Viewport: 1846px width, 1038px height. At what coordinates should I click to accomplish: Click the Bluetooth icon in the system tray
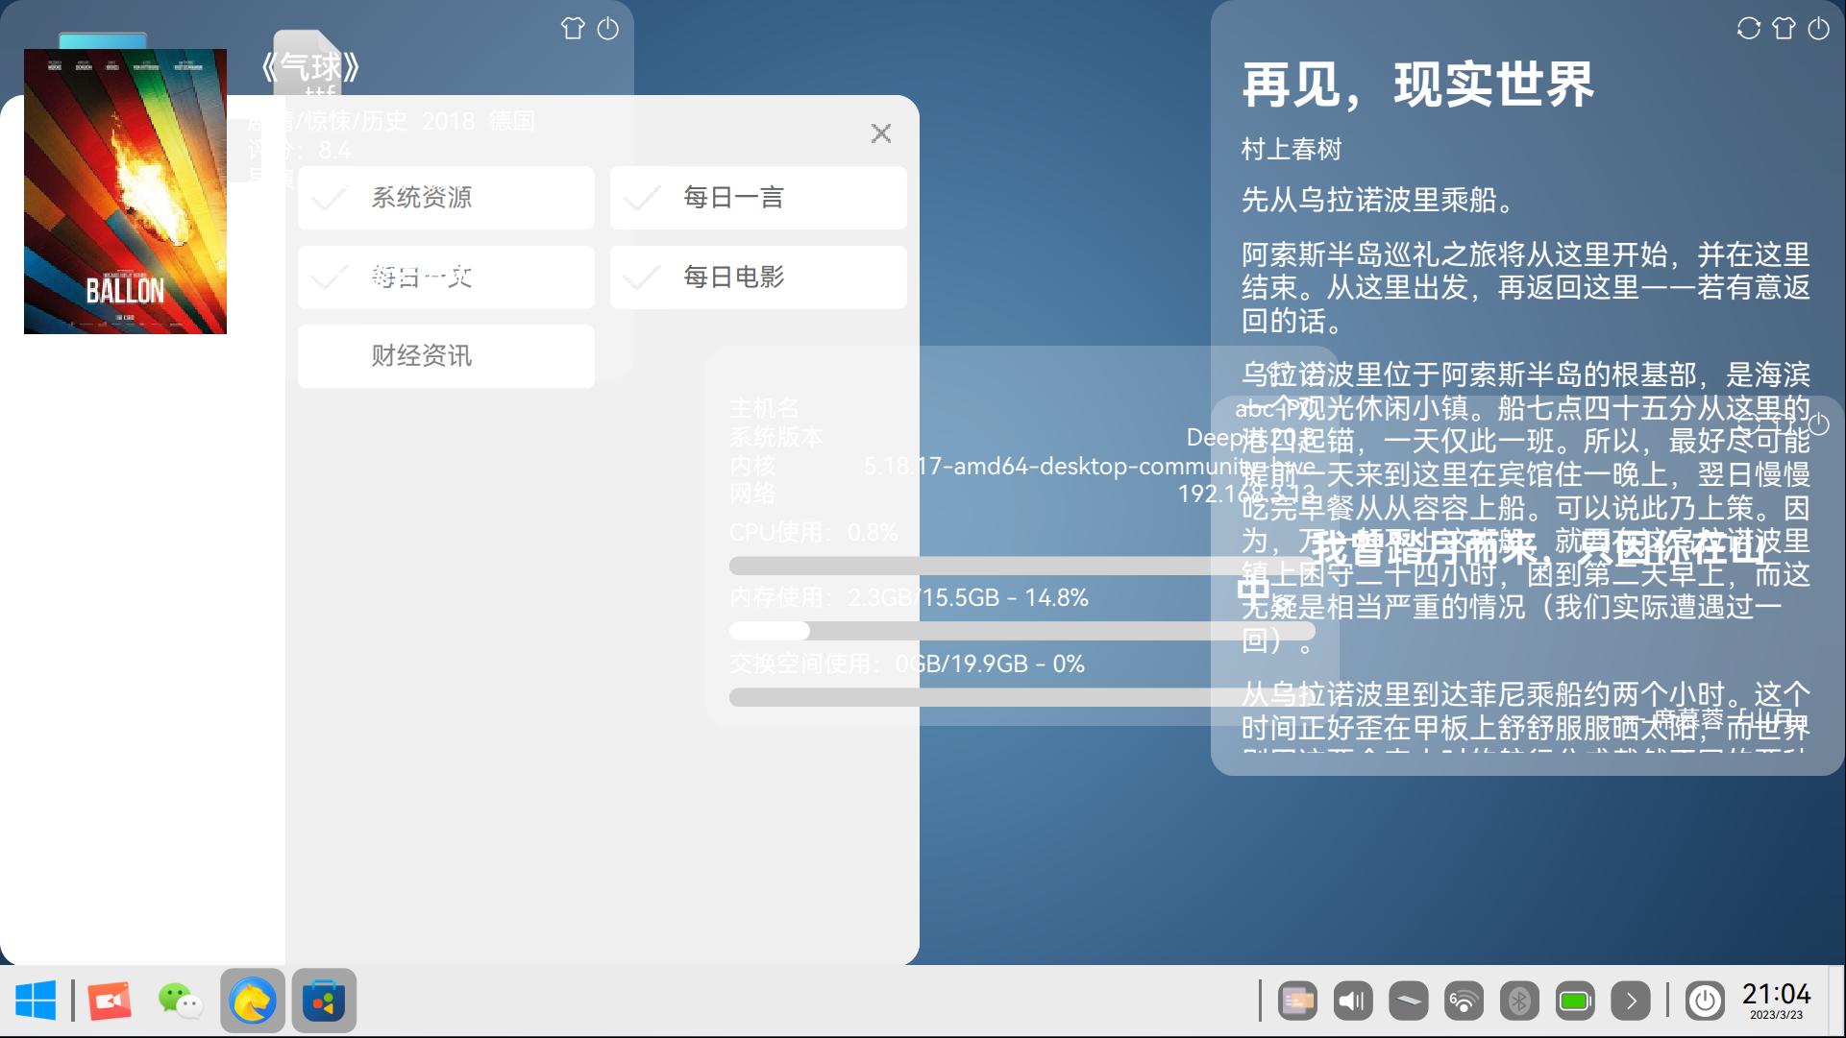click(x=1520, y=1001)
